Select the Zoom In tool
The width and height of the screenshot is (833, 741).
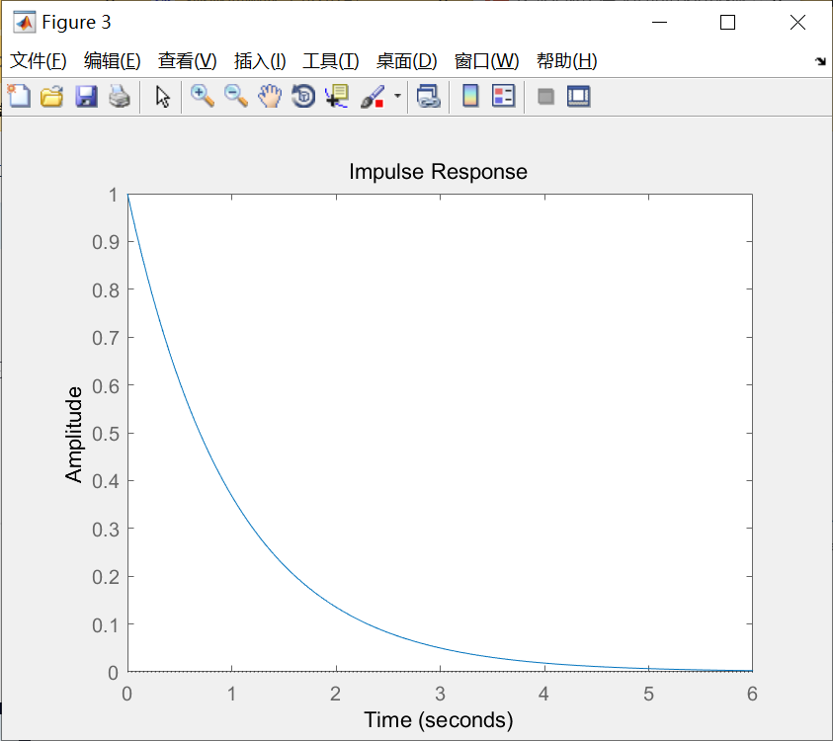click(203, 96)
